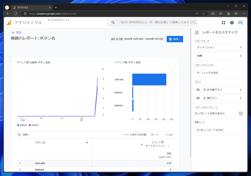The image size is (251, 176).
Task: Open the すべてのアカウント account selector
Action: [58, 20]
